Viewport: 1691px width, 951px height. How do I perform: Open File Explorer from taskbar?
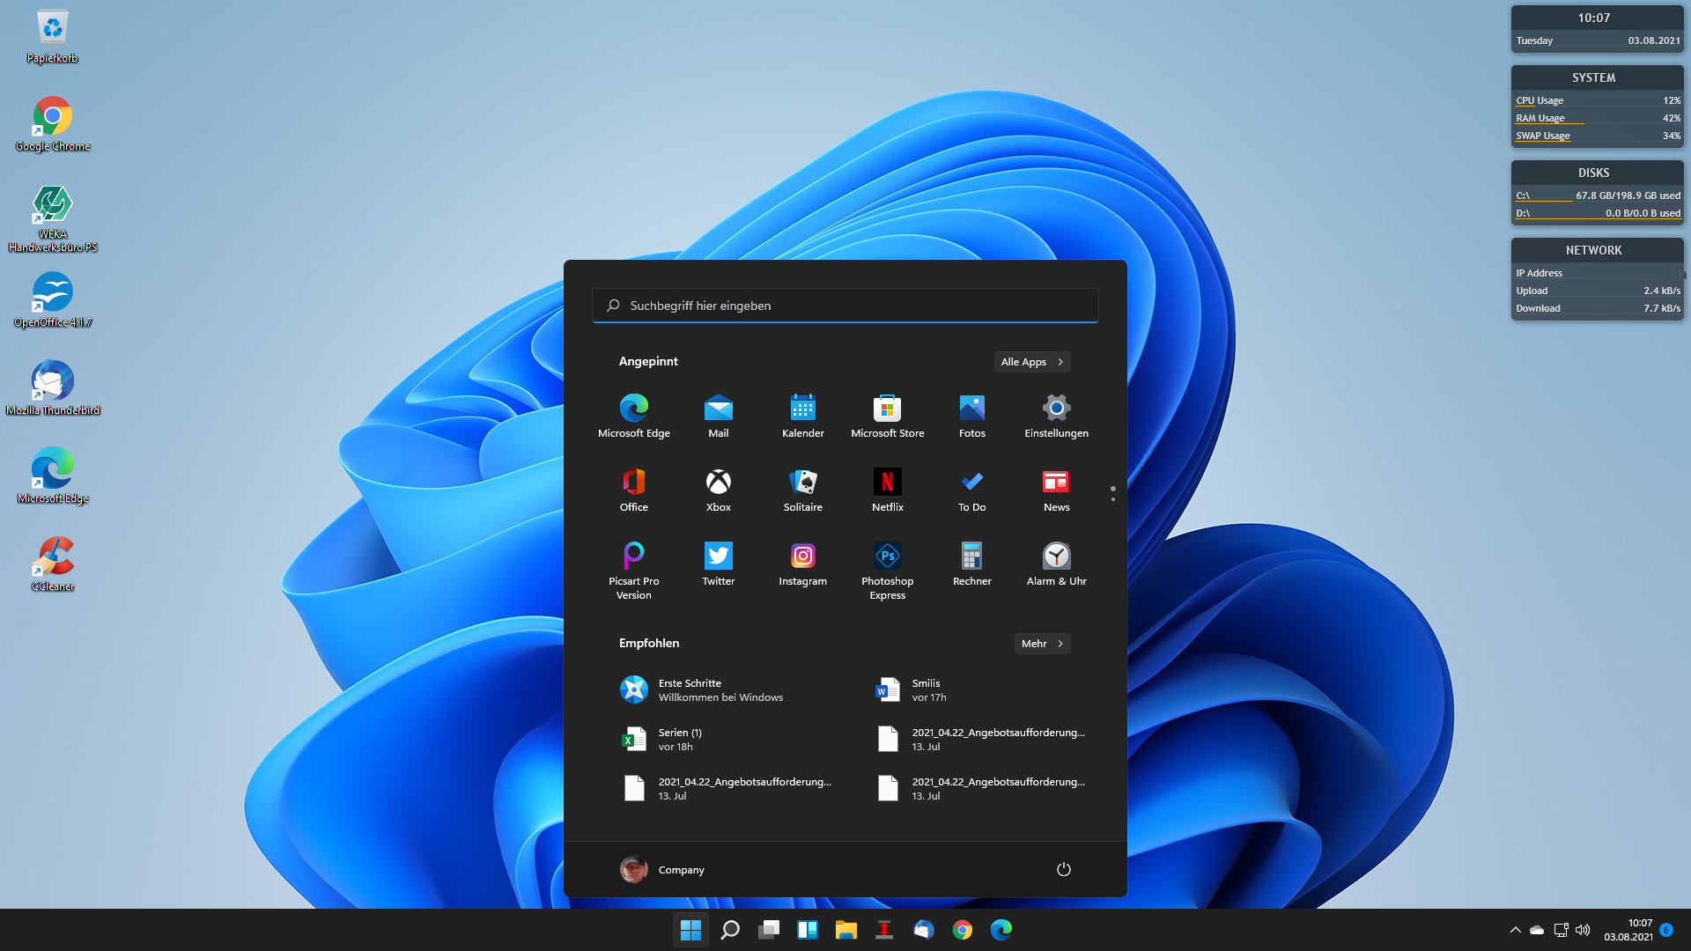(846, 930)
